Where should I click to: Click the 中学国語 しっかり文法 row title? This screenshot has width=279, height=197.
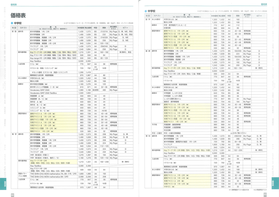click(x=173, y=93)
